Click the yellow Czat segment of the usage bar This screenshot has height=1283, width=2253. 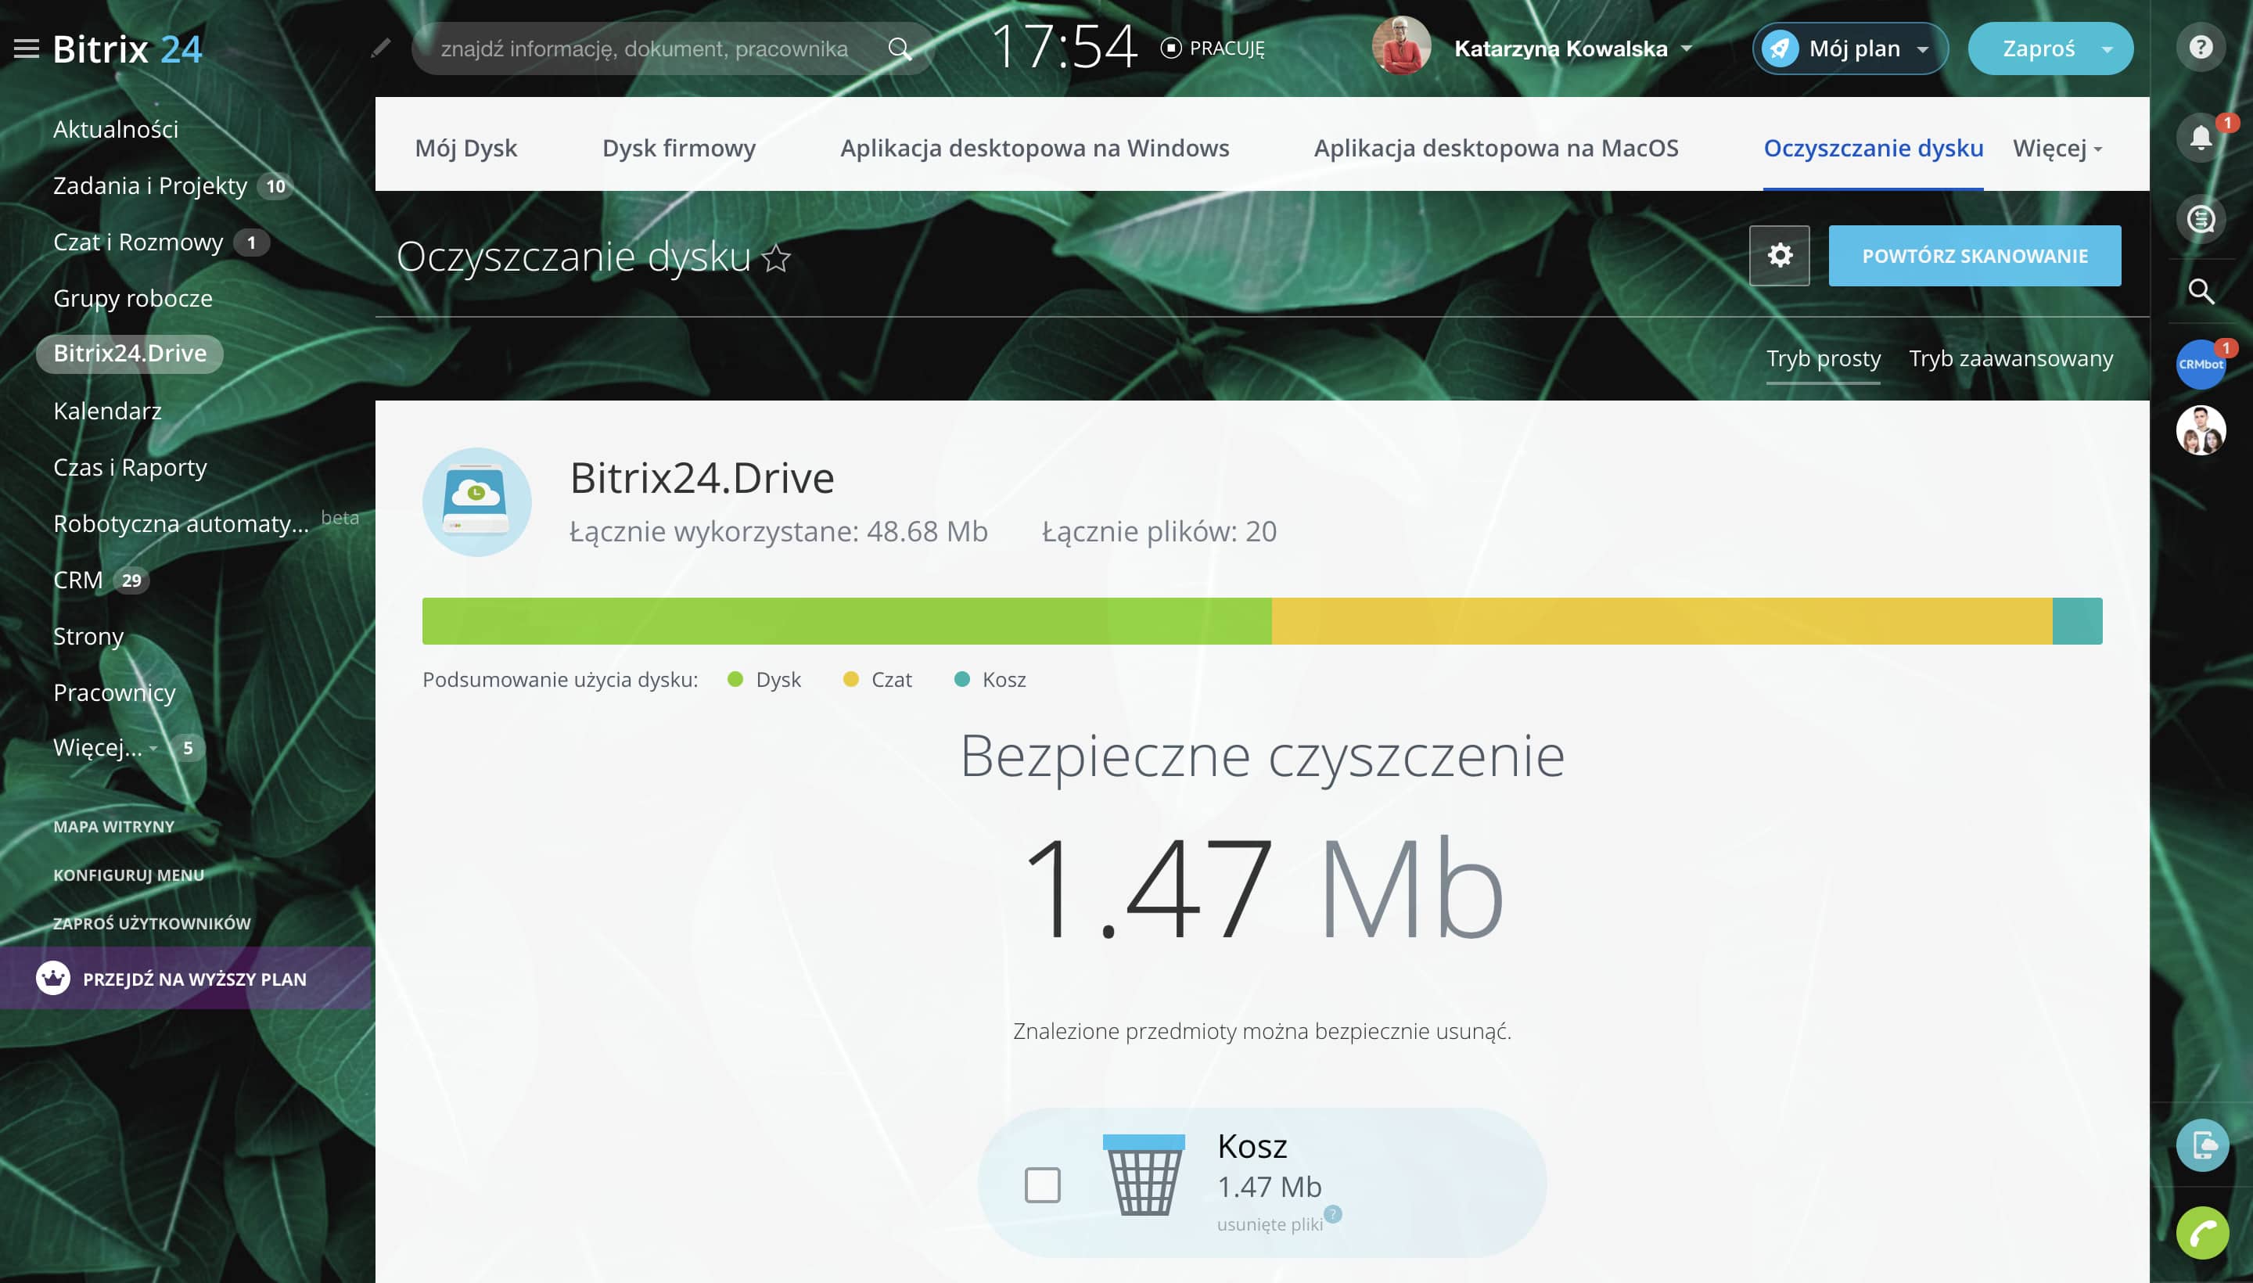click(1661, 621)
